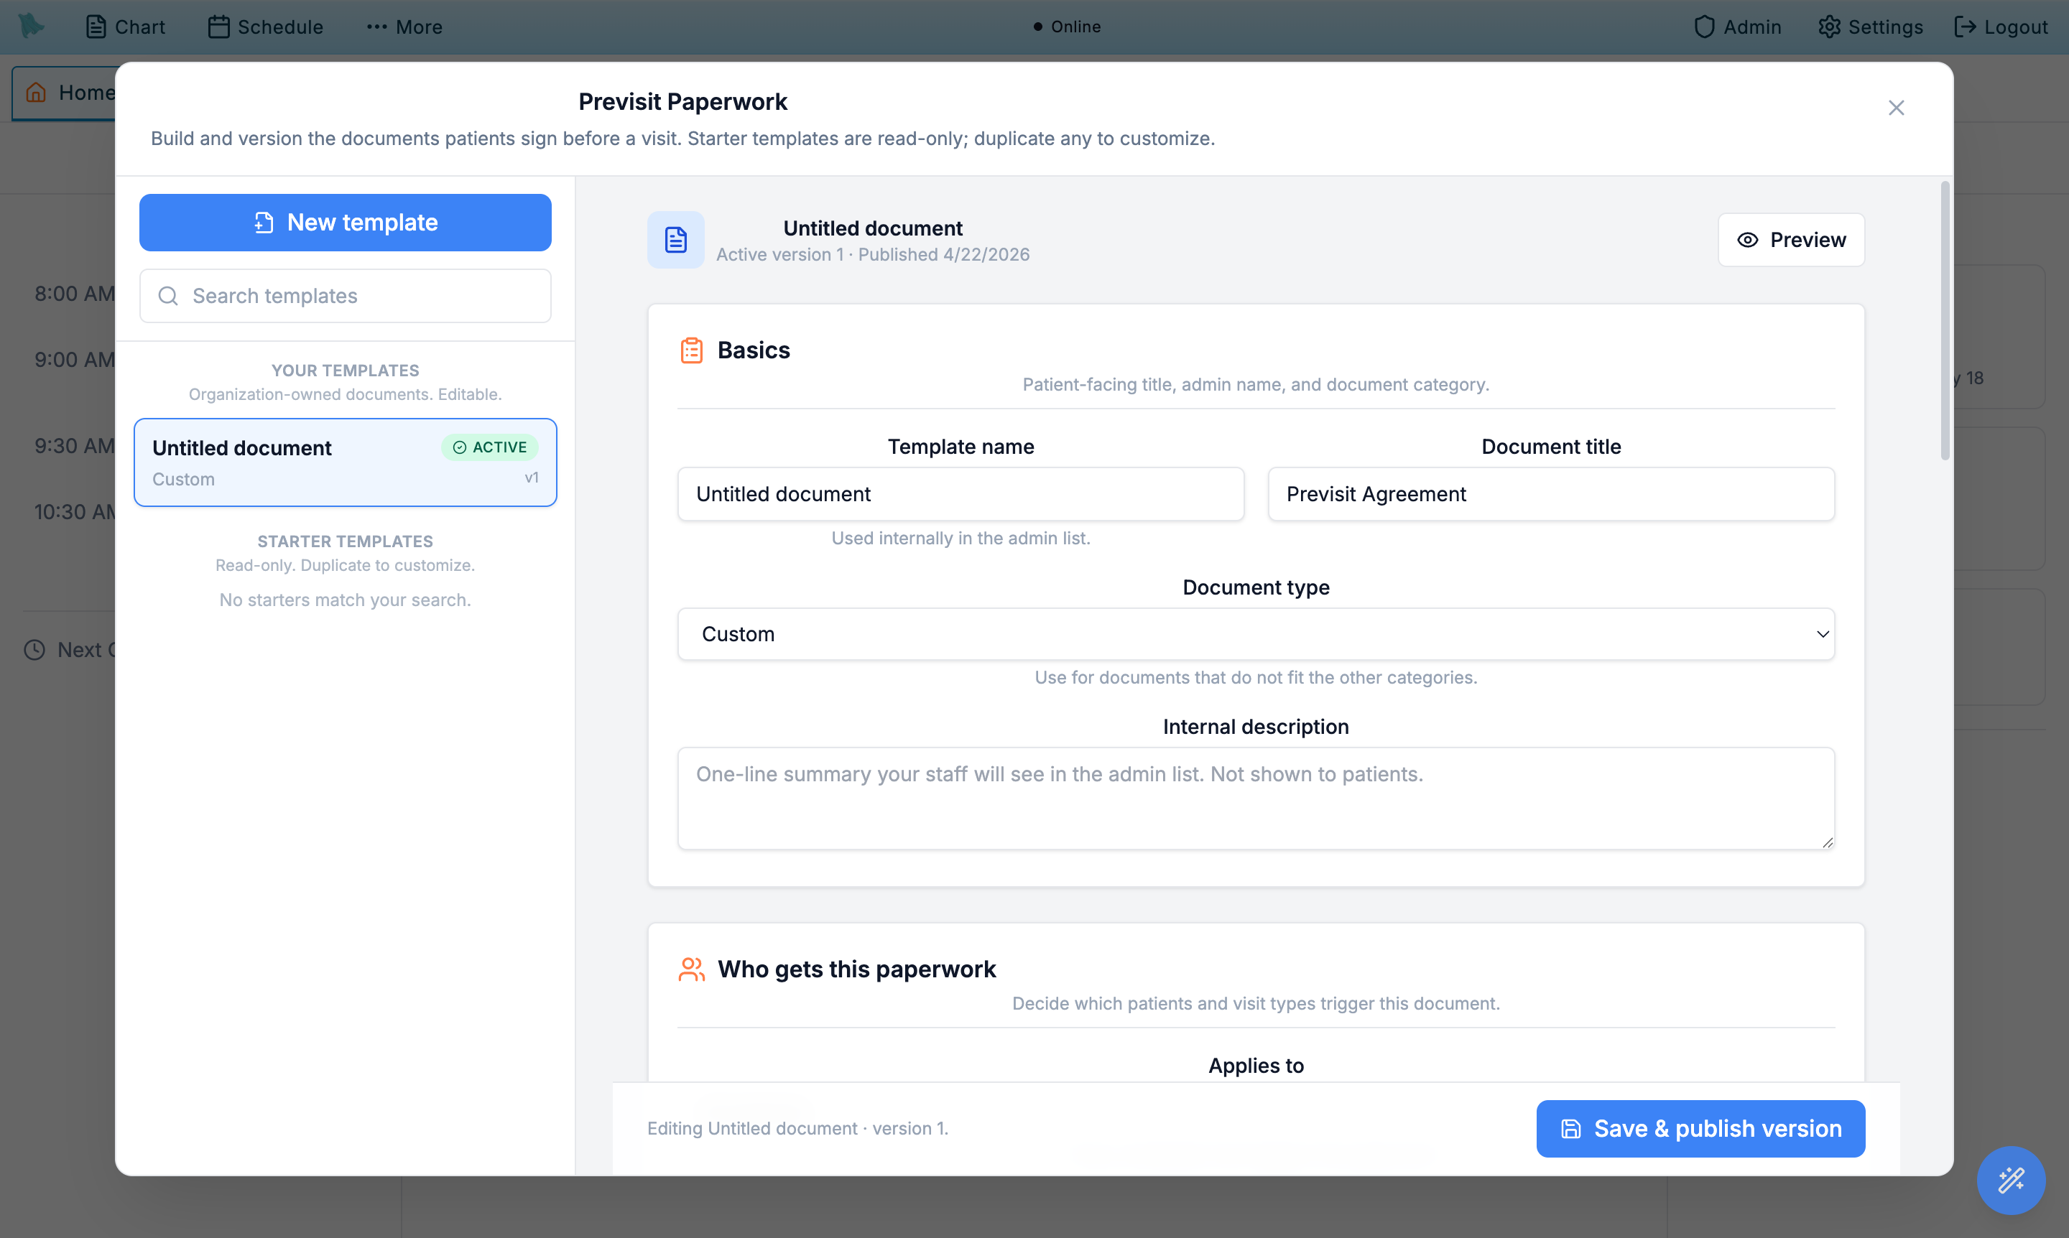The height and width of the screenshot is (1238, 2069).
Task: Click the 'STARTER TEMPLATES' heading
Action: tap(346, 541)
